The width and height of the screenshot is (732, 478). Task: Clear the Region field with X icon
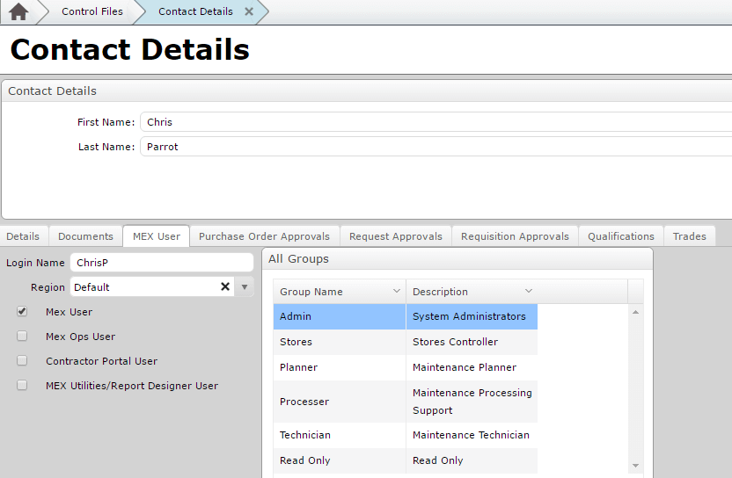tap(225, 286)
